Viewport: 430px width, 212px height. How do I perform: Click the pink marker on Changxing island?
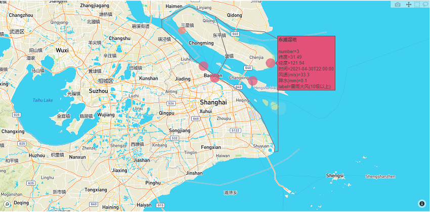253,81
